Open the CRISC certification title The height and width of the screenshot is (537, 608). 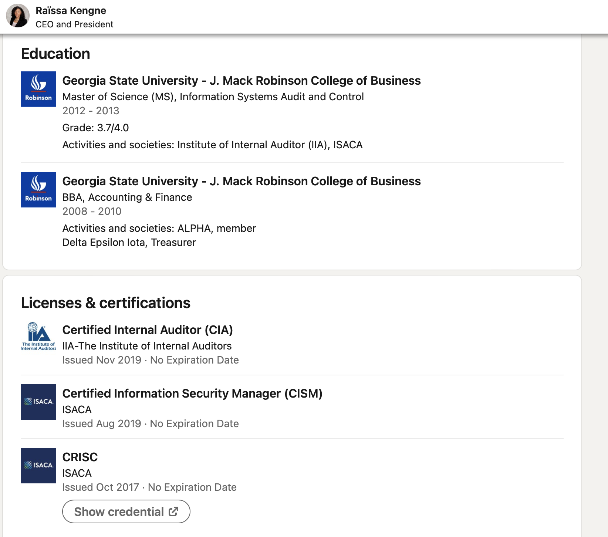click(x=80, y=457)
